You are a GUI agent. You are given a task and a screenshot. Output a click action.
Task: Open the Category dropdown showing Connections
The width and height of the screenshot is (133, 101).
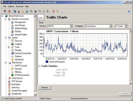110,26
